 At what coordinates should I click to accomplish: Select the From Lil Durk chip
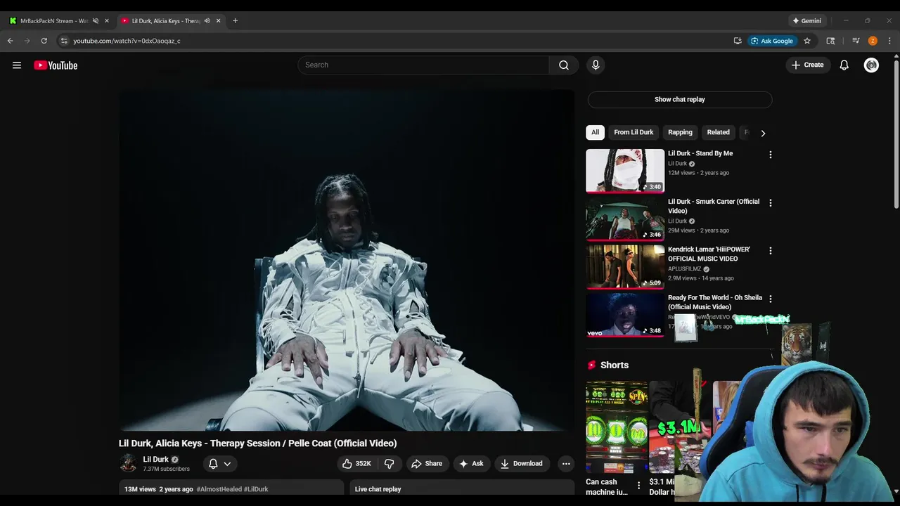[x=634, y=132]
